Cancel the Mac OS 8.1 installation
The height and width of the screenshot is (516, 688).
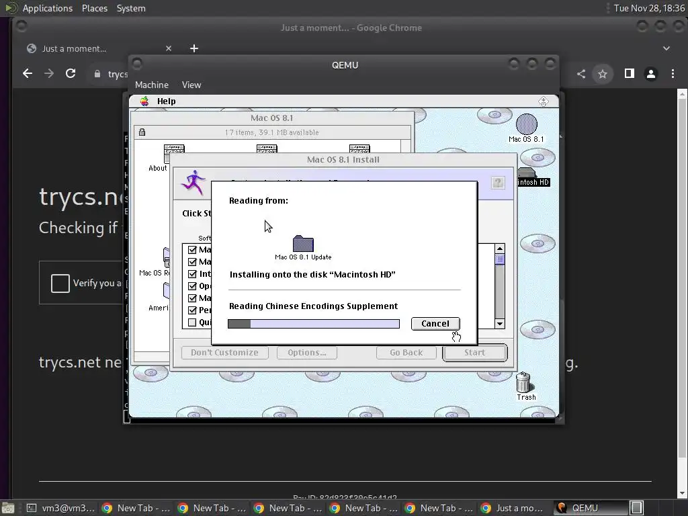pos(435,323)
